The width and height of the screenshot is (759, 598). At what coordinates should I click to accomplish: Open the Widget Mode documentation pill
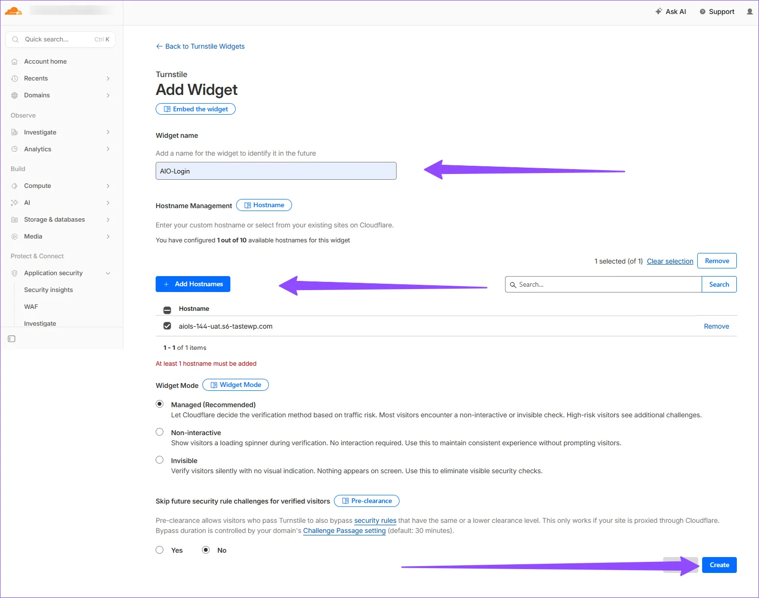(x=236, y=385)
